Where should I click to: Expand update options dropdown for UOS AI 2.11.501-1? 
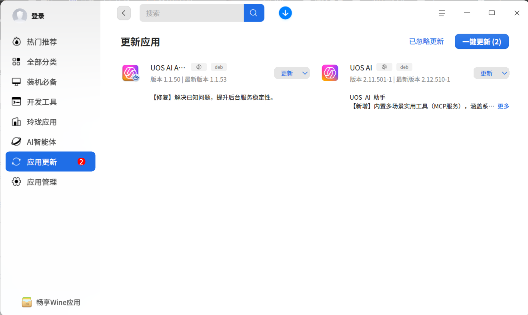click(504, 73)
